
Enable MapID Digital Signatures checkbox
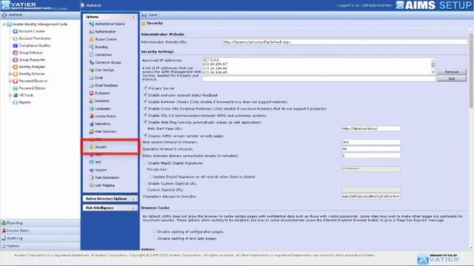[145, 163]
